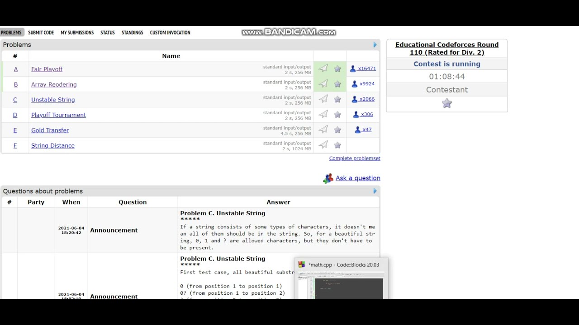Toggle favorite star for Fair Playoff
Image resolution: width=579 pixels, height=325 pixels.
(337, 69)
